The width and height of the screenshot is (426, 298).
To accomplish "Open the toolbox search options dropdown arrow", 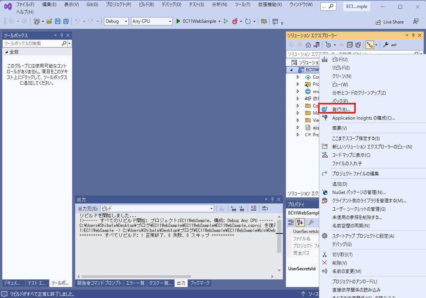I will click(69, 43).
